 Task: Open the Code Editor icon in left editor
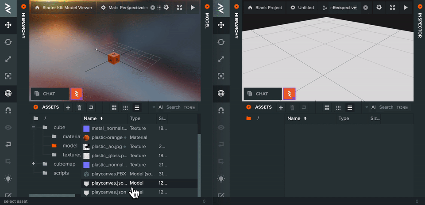8,195
